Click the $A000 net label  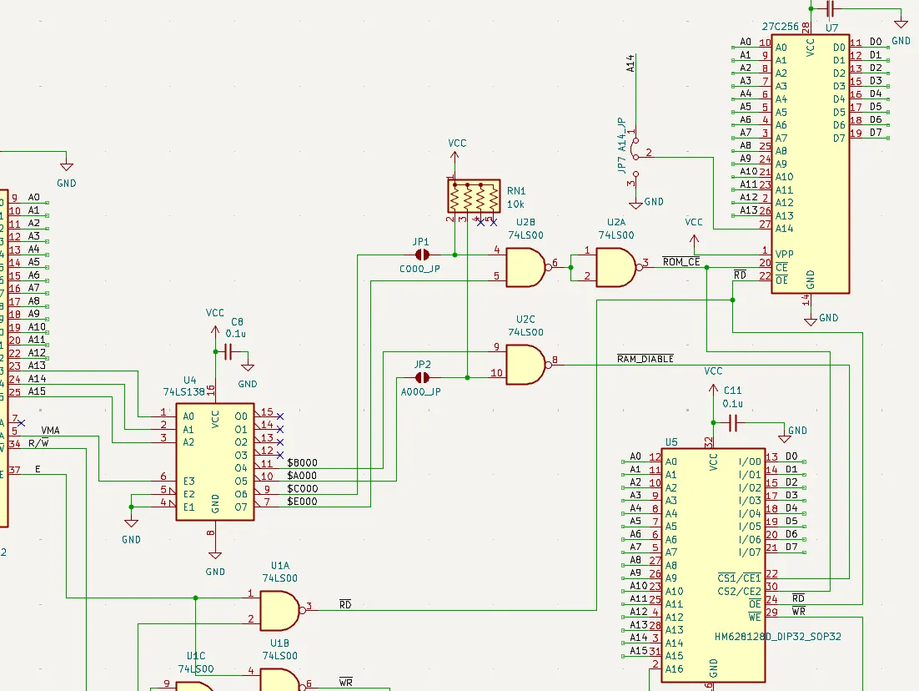point(302,476)
